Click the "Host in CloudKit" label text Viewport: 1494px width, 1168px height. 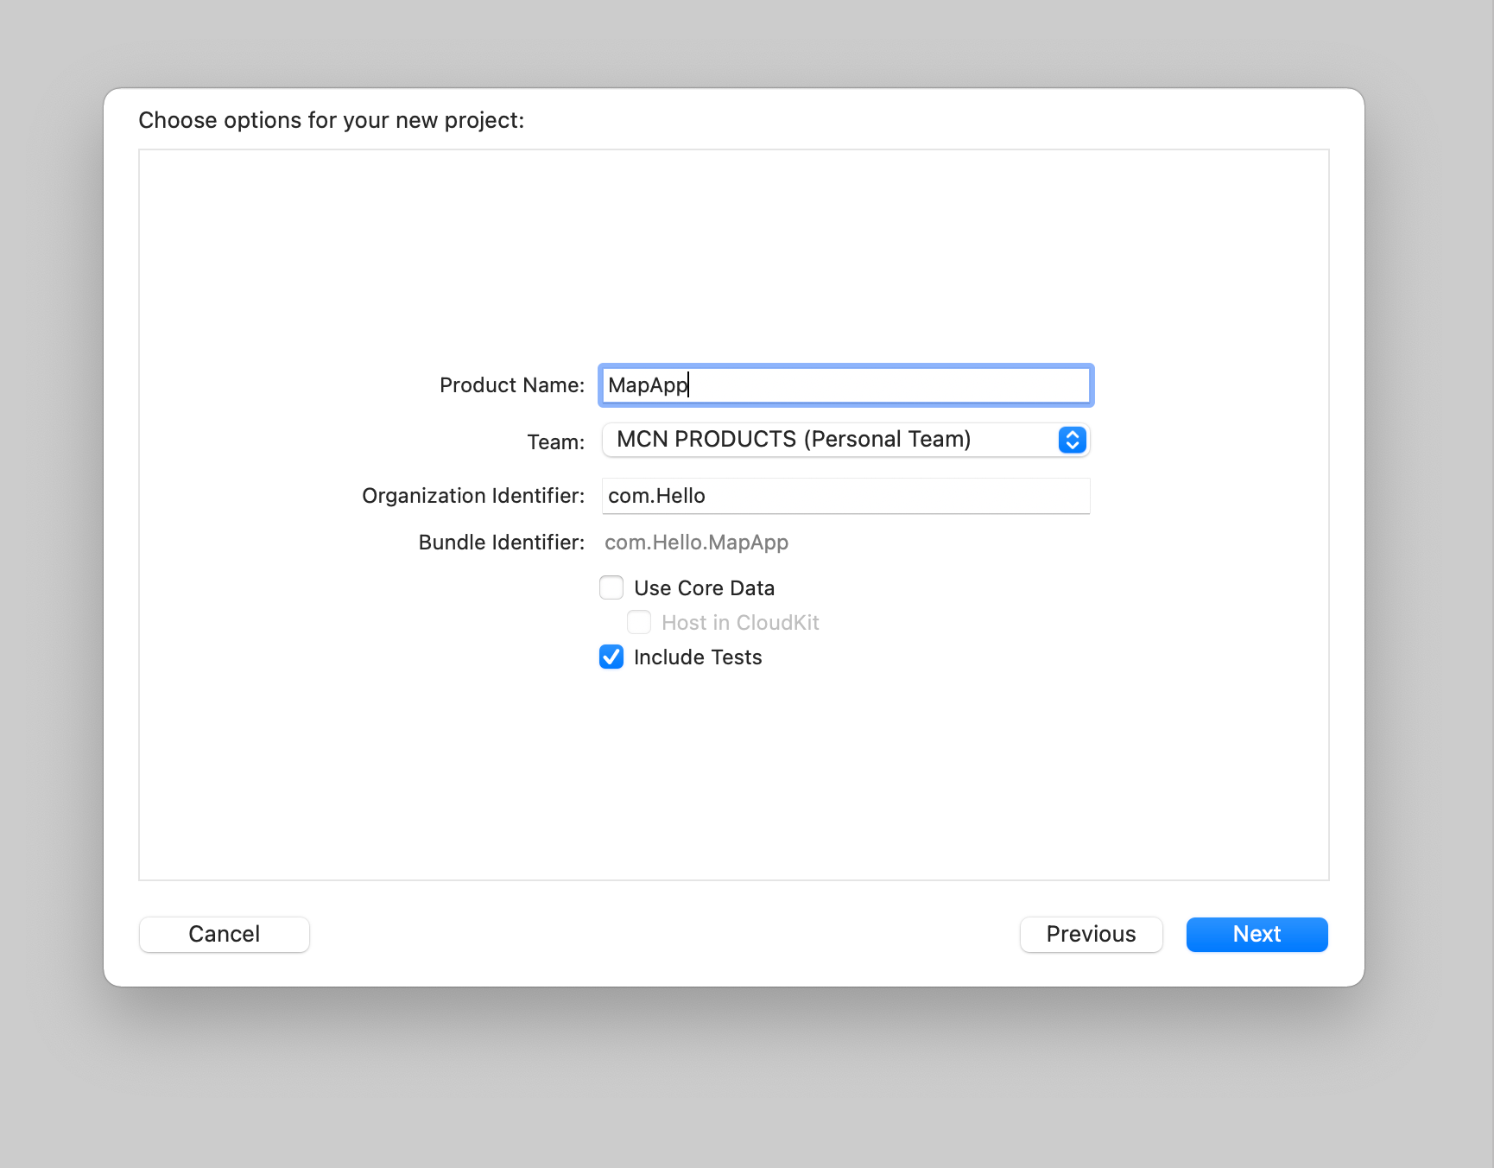pos(740,623)
